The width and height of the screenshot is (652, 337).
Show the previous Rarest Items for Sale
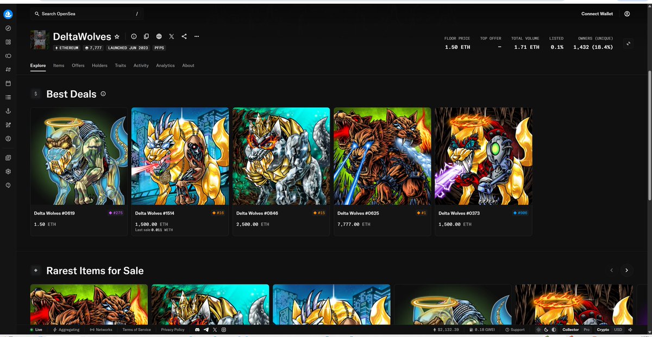612,270
